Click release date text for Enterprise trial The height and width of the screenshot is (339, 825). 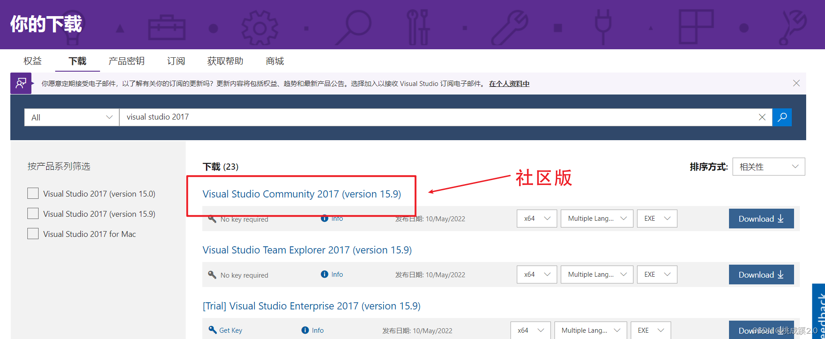417,331
